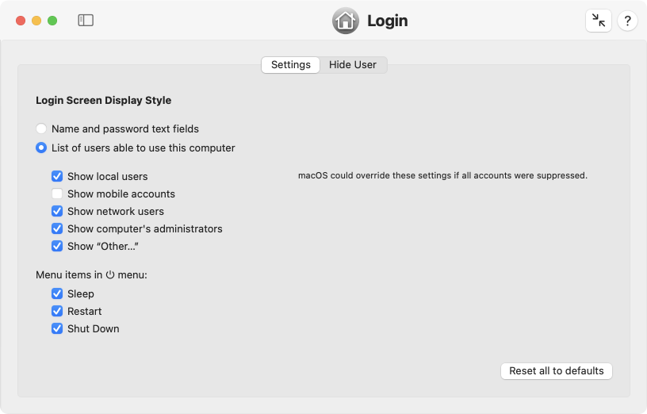647x414 pixels.
Task: Click the green zoom window button
Action: point(52,21)
